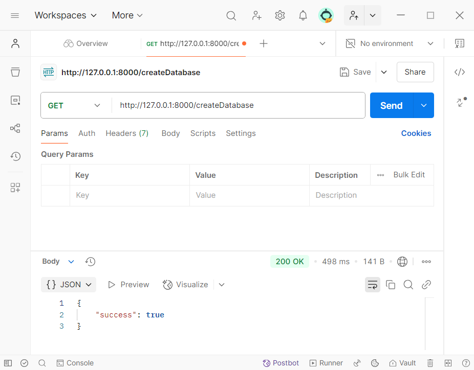The image size is (474, 370).
Task: Open the Runner
Action: pyautogui.click(x=326, y=363)
